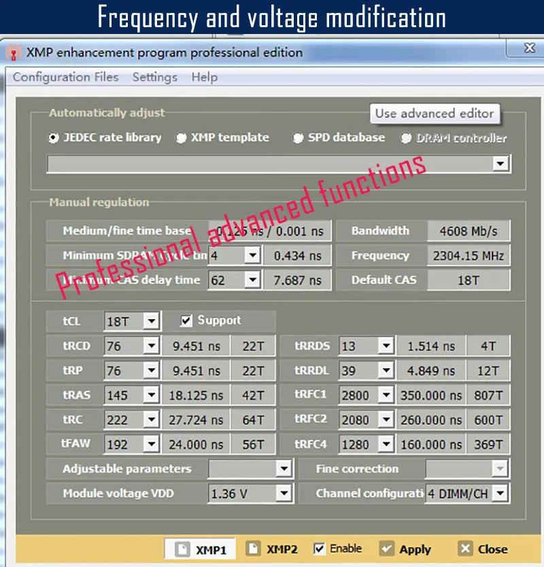Select JEDEC rate library radio button
Screen dimensions: 544x567
click(54, 137)
